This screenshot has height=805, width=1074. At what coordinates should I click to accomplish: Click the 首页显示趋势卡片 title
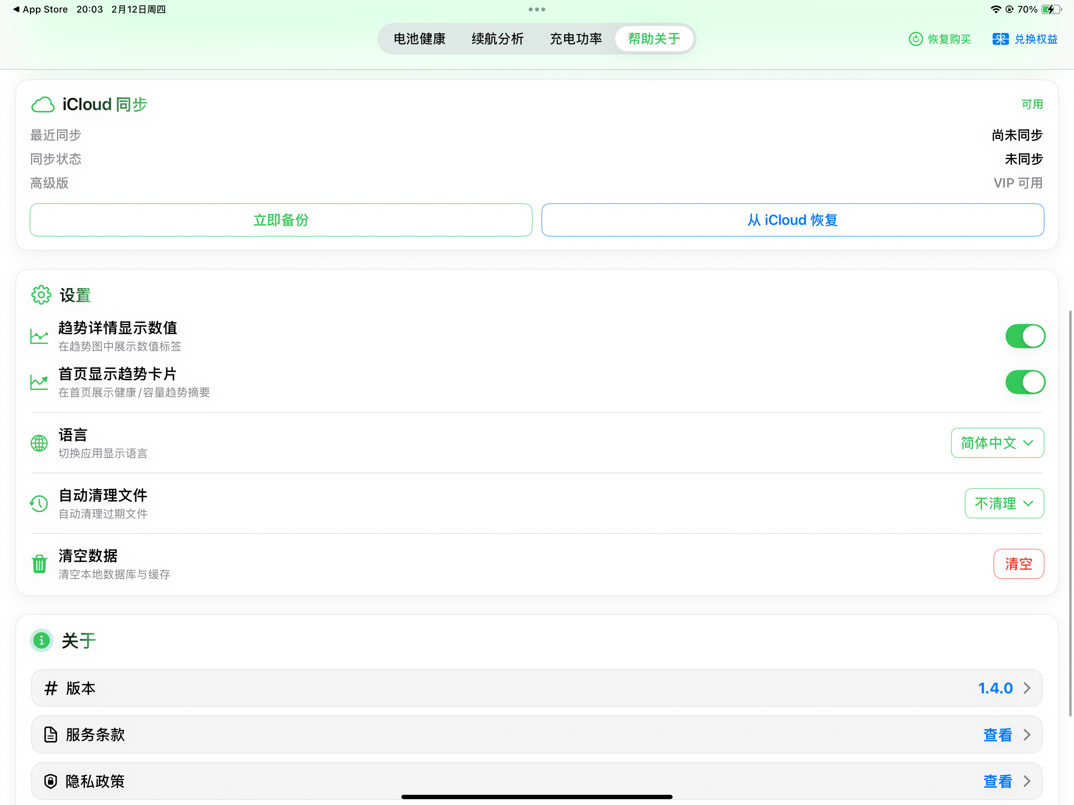click(118, 374)
